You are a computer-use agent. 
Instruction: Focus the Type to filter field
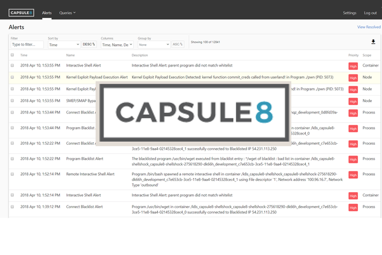tap(27, 45)
